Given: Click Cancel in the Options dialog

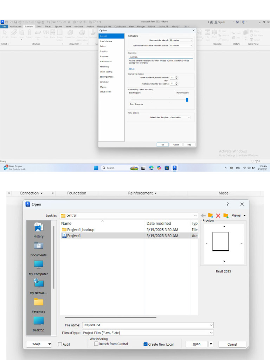Looking at the screenshot, I should click(176, 144).
